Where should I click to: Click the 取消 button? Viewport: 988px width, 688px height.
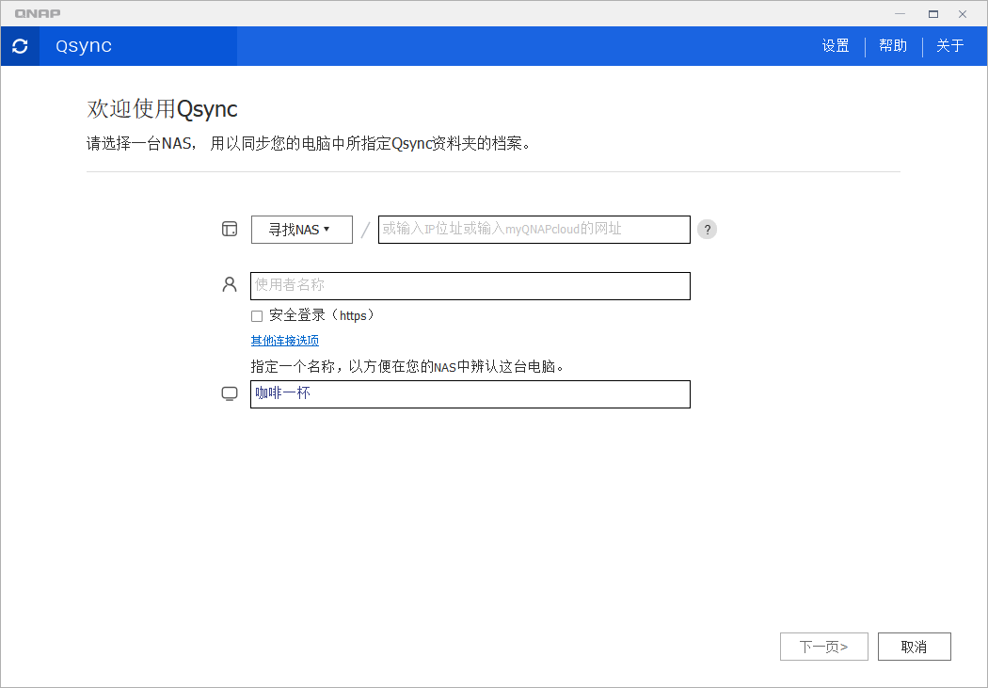[x=915, y=647]
